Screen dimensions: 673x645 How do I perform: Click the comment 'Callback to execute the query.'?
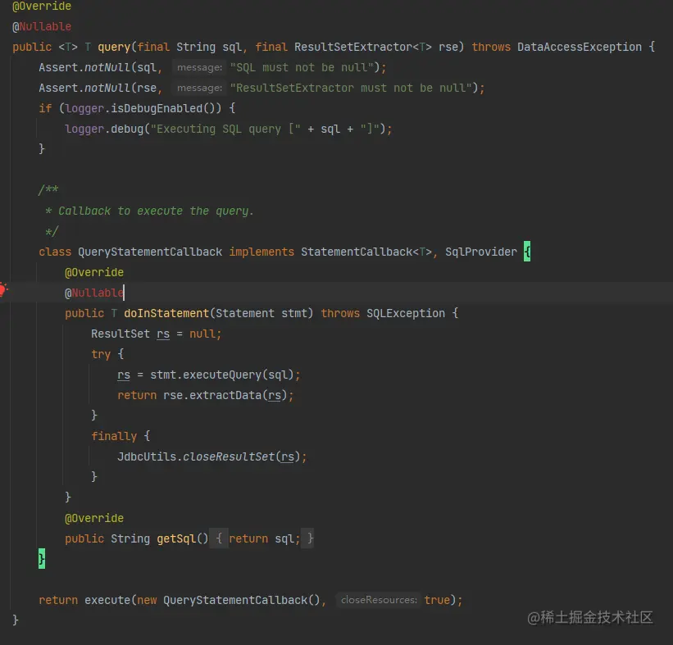coord(156,211)
